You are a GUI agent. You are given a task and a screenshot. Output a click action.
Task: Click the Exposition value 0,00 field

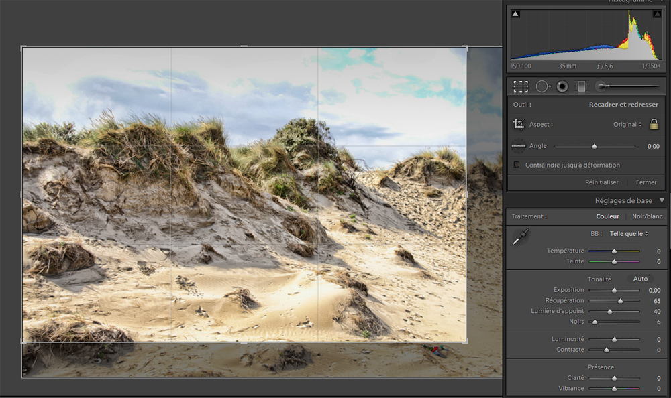[x=654, y=290]
